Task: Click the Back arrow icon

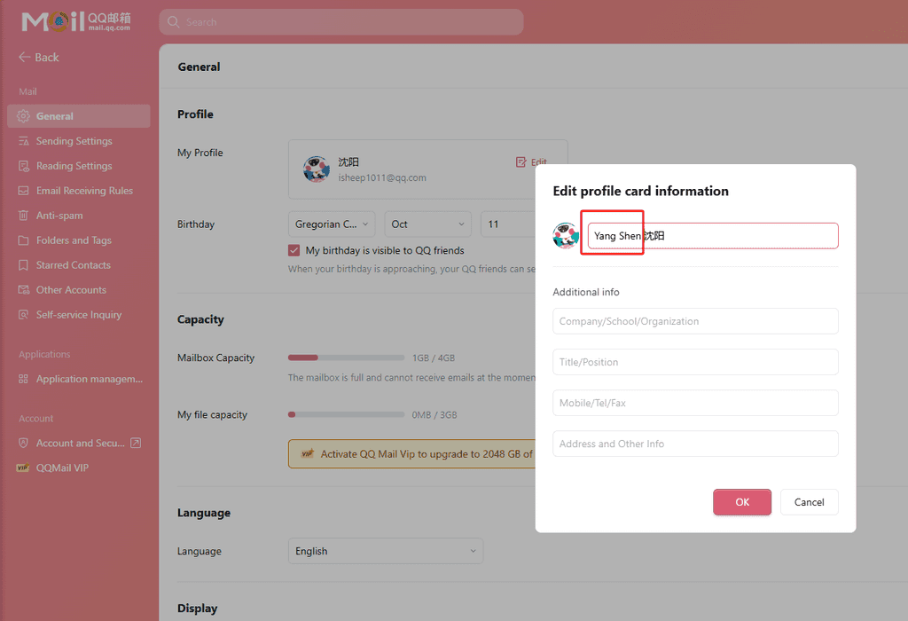Action: tap(24, 58)
